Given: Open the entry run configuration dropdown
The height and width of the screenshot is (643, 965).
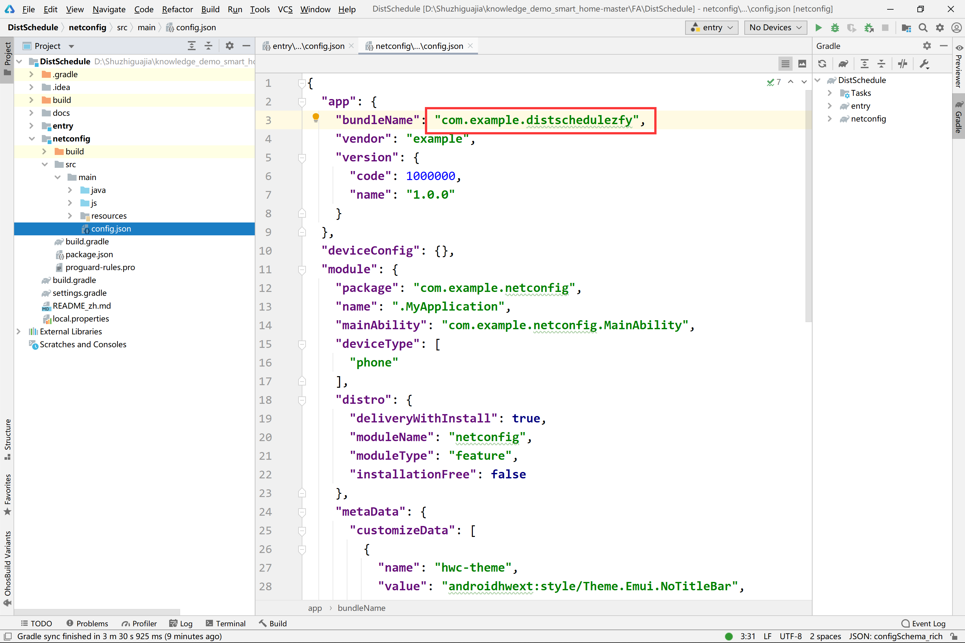Looking at the screenshot, I should coord(712,27).
